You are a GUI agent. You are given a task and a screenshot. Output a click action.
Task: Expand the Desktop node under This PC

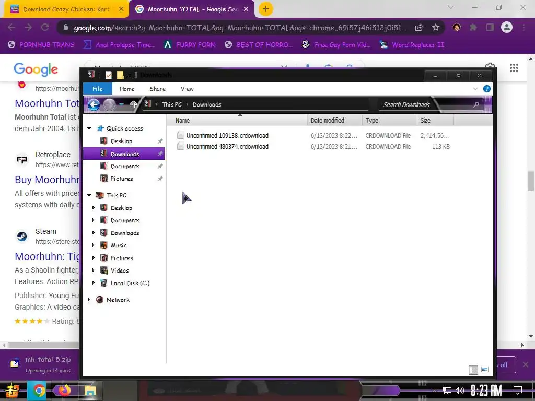point(94,208)
